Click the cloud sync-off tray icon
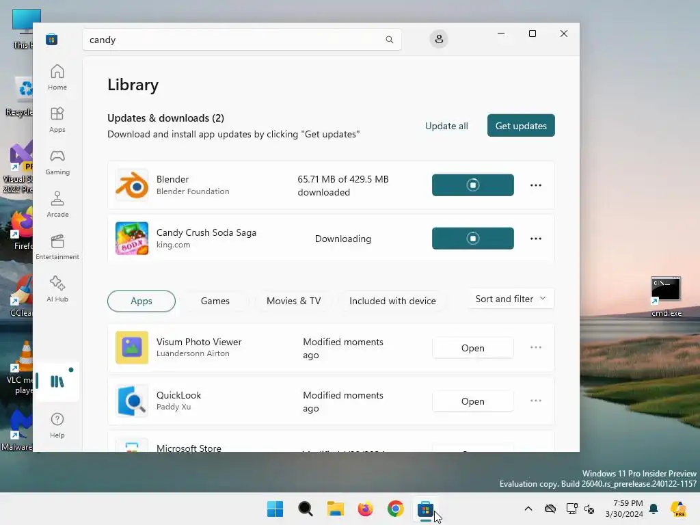This screenshot has width=700, height=525. (x=550, y=509)
